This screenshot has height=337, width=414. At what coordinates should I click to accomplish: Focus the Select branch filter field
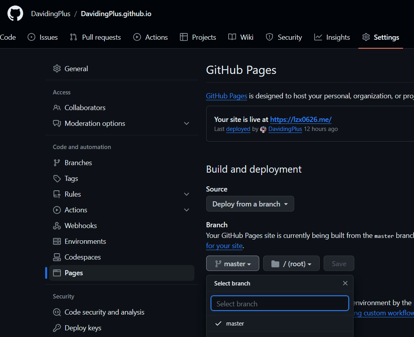(x=280, y=304)
